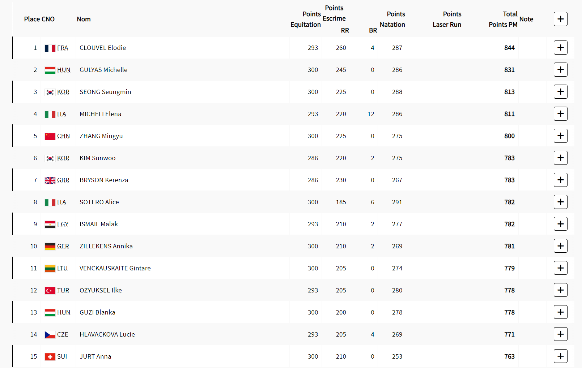Viewport: 582px width, 368px height.
Task: Click athlete name JURT Anna
Action: pos(95,356)
